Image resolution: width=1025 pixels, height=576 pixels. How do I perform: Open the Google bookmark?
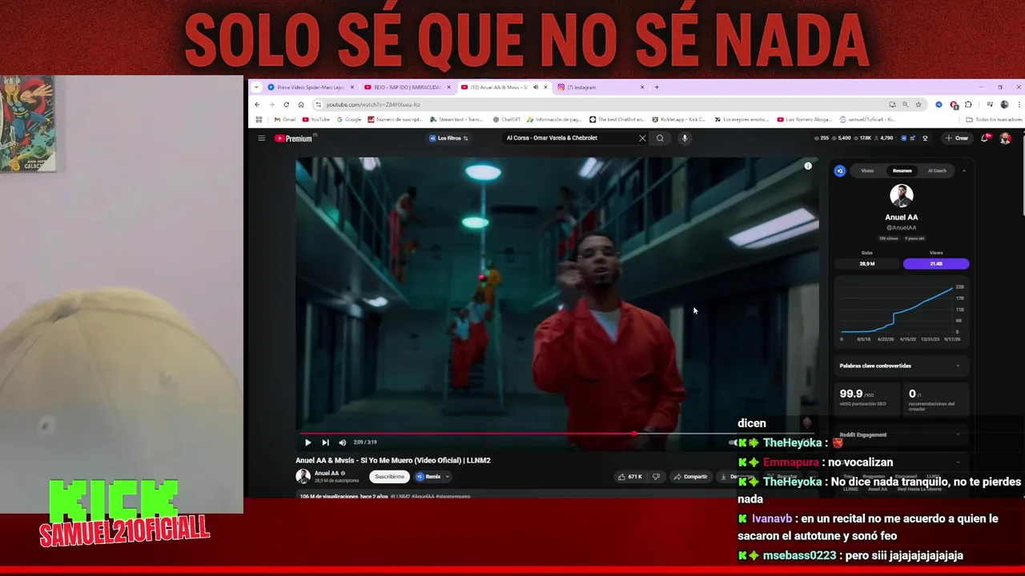(x=349, y=119)
